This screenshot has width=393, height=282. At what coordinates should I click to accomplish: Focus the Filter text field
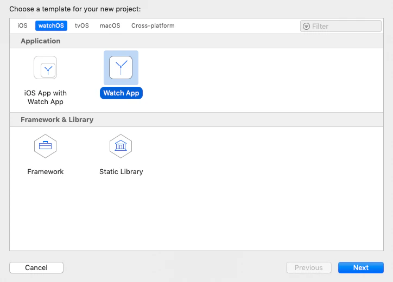click(x=341, y=26)
